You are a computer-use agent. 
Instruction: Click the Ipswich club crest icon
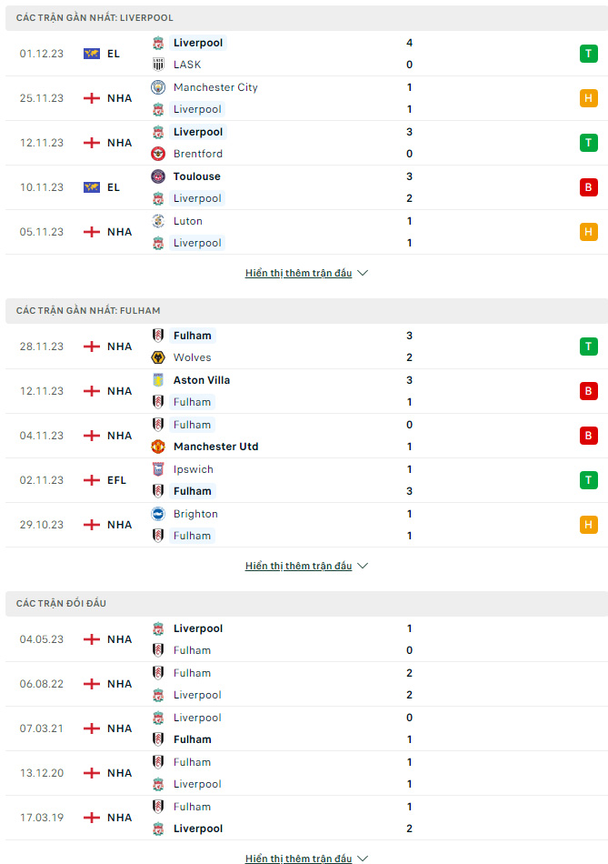click(158, 469)
